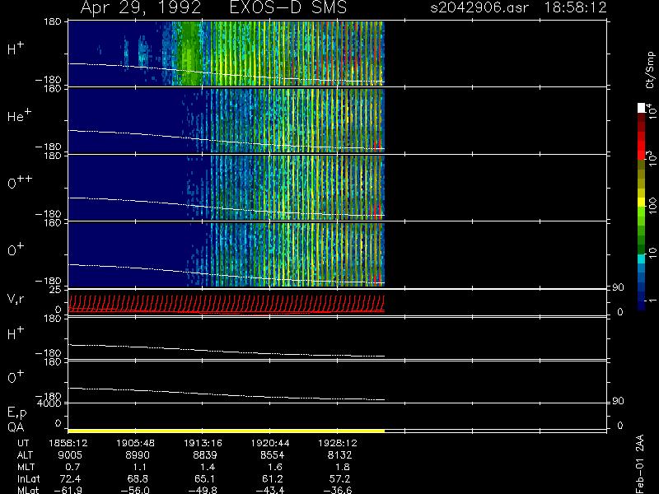Click the red V,r velocity trace
Viewport: 659px width, 494px height.
click(226, 304)
